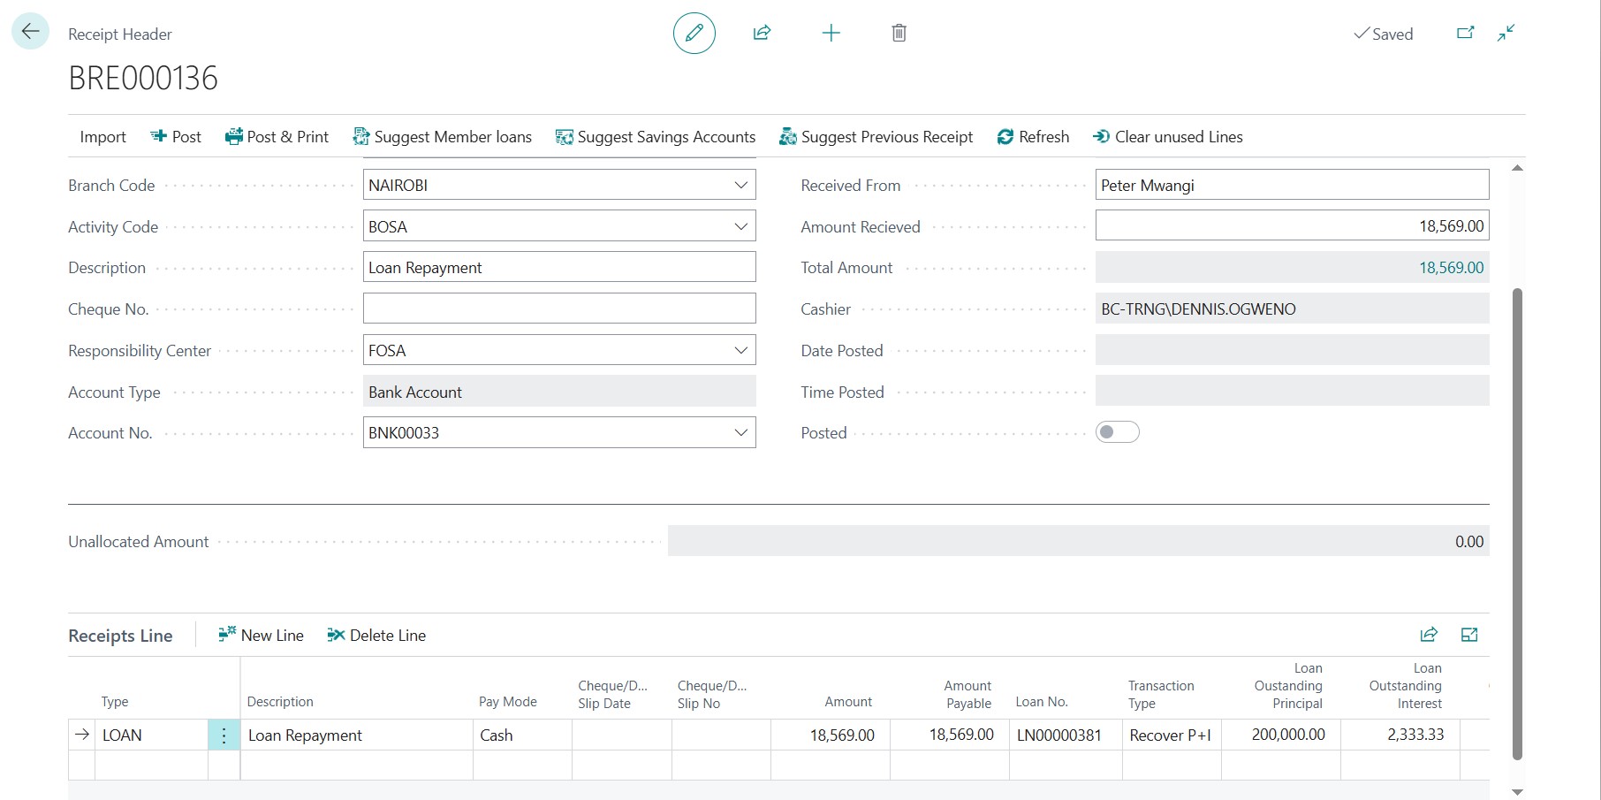Image resolution: width=1601 pixels, height=800 pixels.
Task: Click the Post & Print button
Action: pyautogui.click(x=277, y=137)
